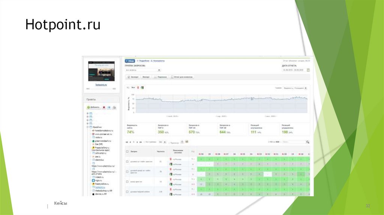Tick the Отчет для клиентов checkbox
The width and height of the screenshot is (384, 215).
(172, 77)
